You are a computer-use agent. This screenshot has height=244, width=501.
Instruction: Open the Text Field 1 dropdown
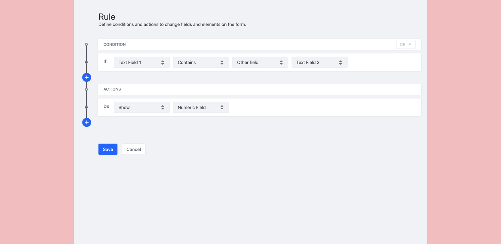(x=142, y=62)
